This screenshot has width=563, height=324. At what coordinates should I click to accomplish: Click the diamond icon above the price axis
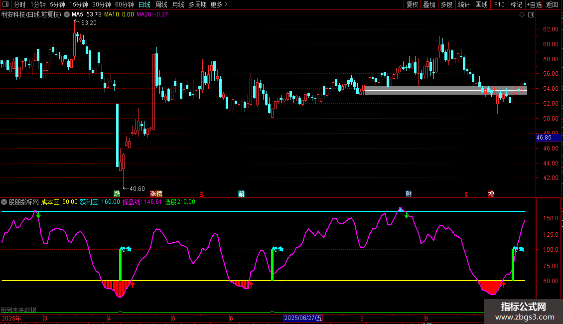[522, 15]
